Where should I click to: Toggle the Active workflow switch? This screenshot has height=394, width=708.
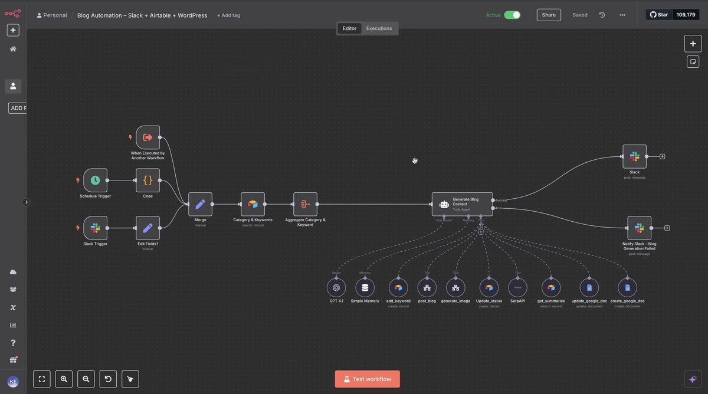[512, 15]
